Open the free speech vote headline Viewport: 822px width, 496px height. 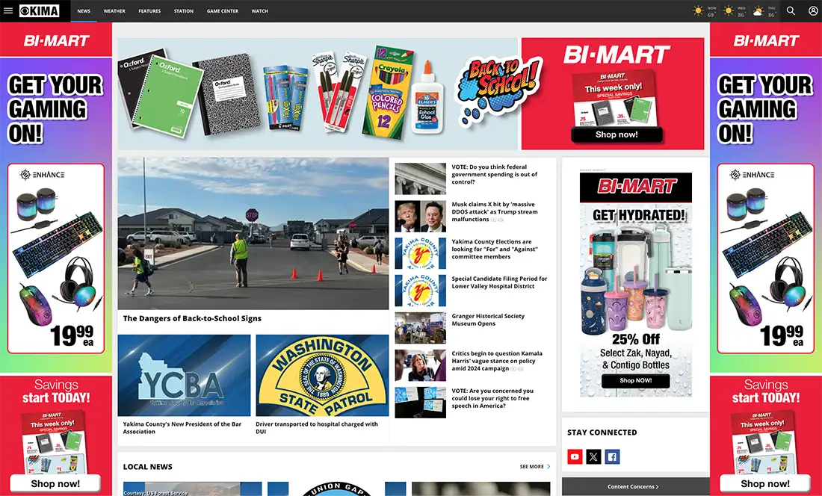coord(492,398)
